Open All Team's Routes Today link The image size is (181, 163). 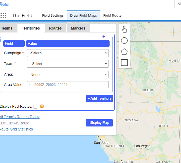coord(20,117)
